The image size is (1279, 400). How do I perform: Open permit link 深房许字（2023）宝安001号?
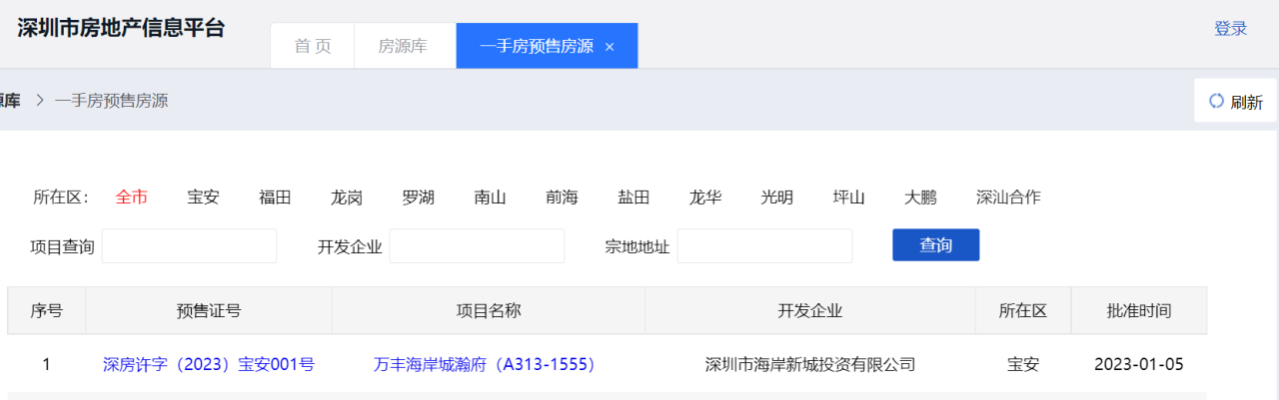click(x=209, y=365)
